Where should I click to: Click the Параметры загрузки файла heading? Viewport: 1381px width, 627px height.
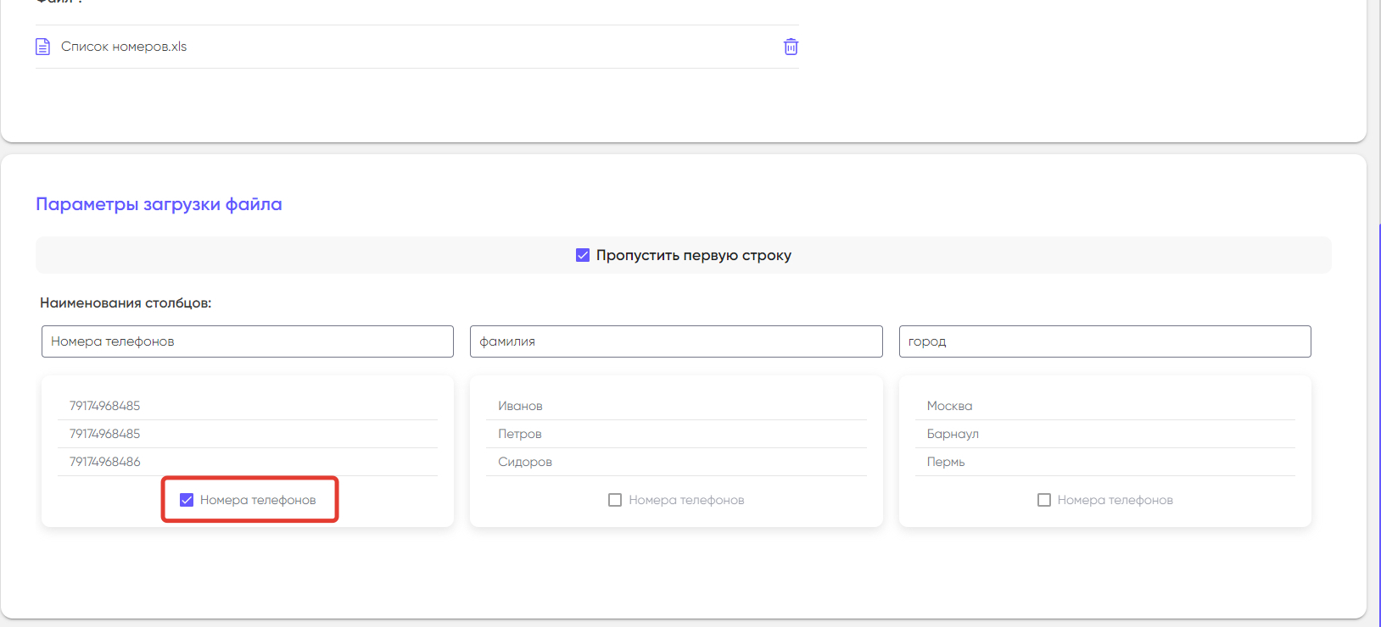click(x=159, y=204)
